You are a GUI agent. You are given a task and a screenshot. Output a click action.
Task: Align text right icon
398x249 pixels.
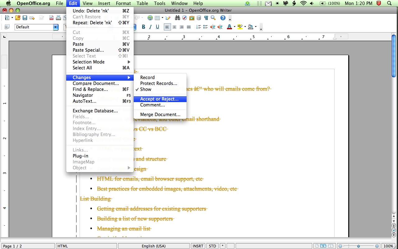(182, 27)
